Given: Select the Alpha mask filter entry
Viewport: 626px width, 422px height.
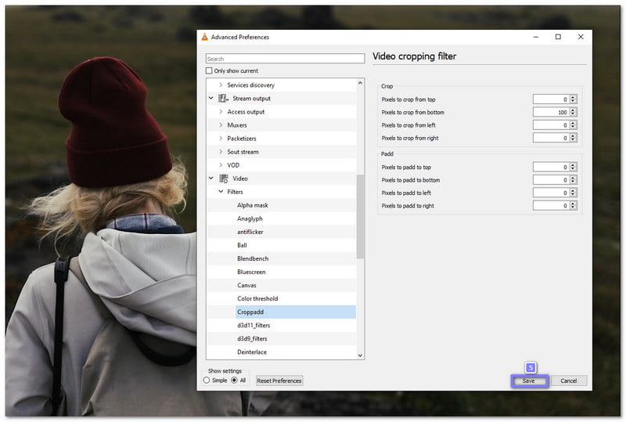Looking at the screenshot, I should pos(253,205).
